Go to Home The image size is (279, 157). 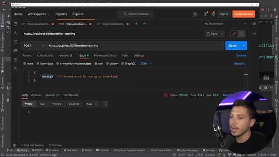[x=18, y=14]
